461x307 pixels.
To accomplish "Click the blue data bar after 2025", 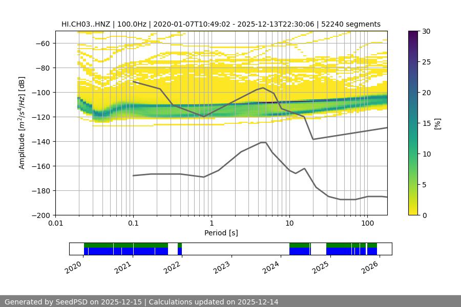I will 341,251.
